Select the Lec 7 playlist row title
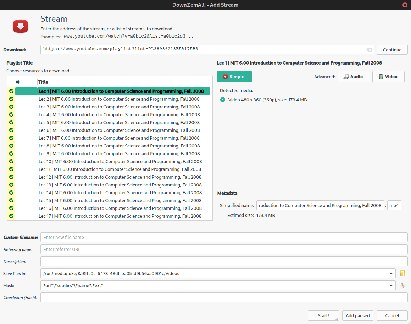The height and width of the screenshot is (324, 411). [x=119, y=138]
